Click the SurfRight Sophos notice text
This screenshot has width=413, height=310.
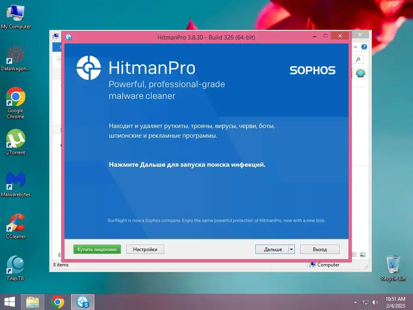click(x=216, y=220)
